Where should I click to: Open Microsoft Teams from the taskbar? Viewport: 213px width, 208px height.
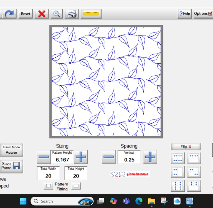pyautogui.click(x=126, y=201)
